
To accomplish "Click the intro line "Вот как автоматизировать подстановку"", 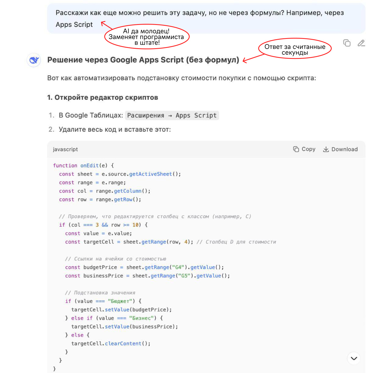I will 181,78.
